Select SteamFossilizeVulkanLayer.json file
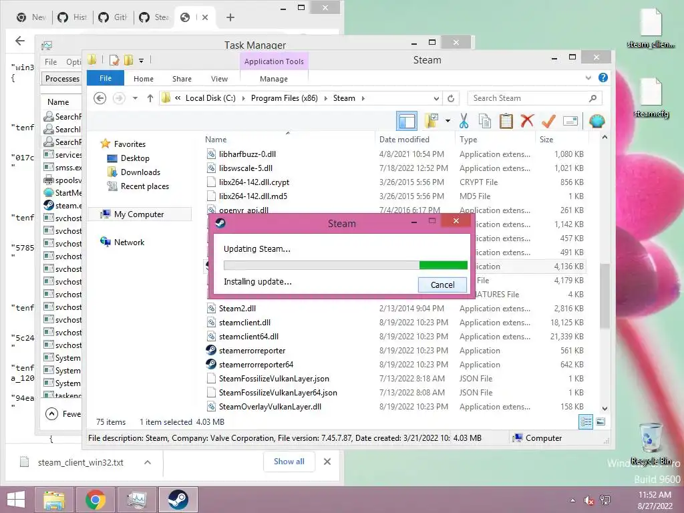 tap(274, 378)
